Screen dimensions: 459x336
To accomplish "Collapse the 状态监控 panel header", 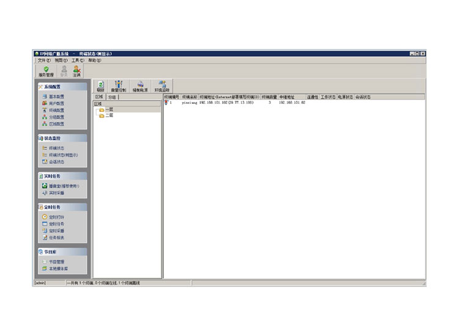I will pos(61,138).
